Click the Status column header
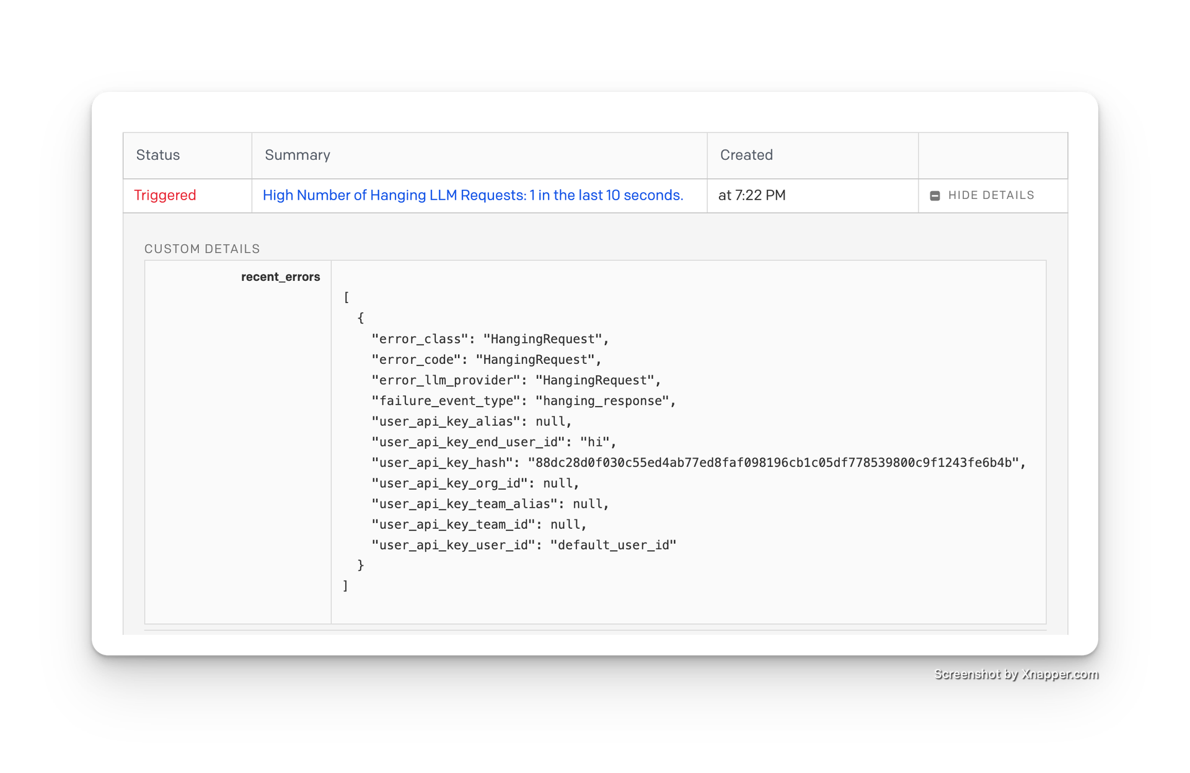 [157, 155]
